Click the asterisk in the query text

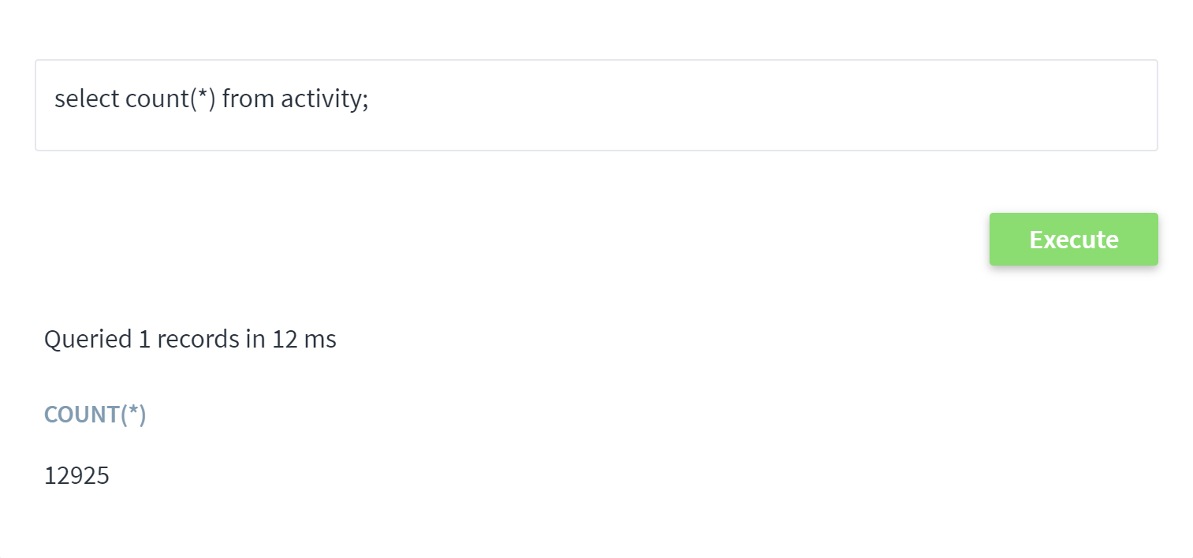point(201,96)
